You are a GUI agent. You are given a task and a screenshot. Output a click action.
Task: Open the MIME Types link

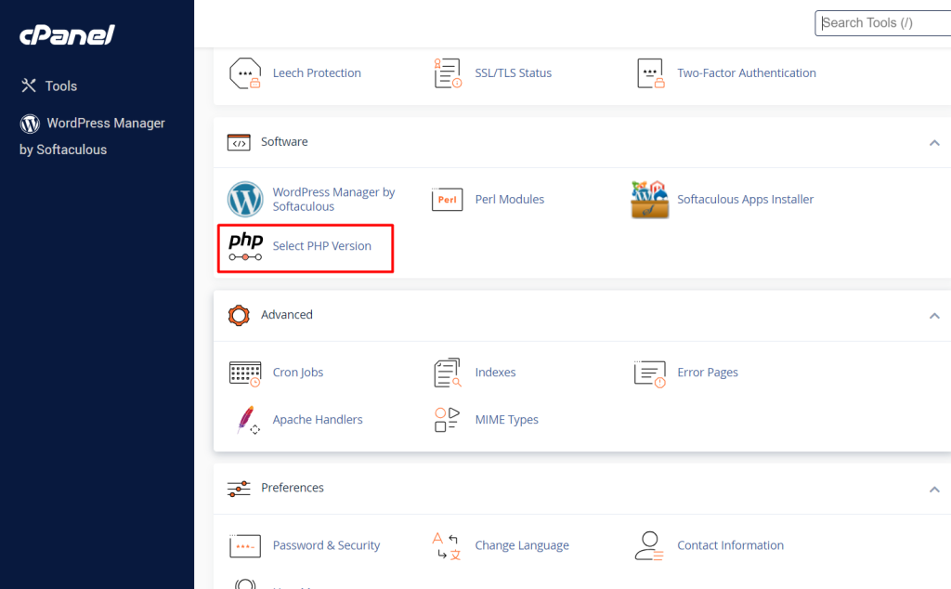point(506,419)
